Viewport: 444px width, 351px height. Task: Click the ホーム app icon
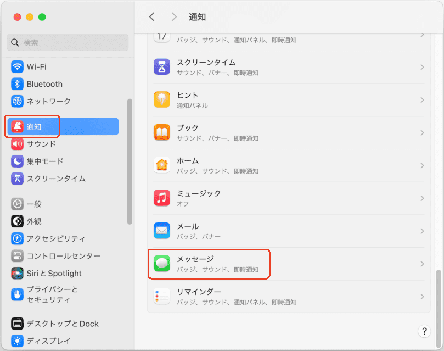pyautogui.click(x=162, y=165)
